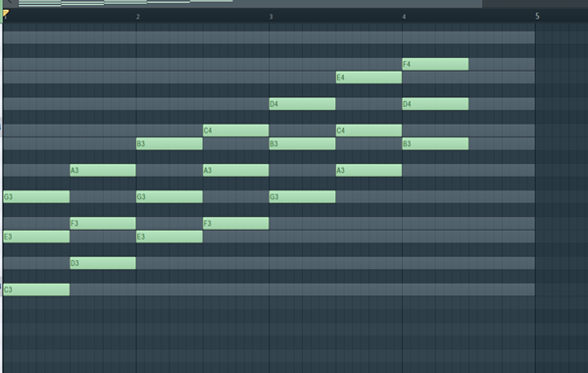
Task: Select the E3 note starting at bar 2
Action: tap(170, 237)
